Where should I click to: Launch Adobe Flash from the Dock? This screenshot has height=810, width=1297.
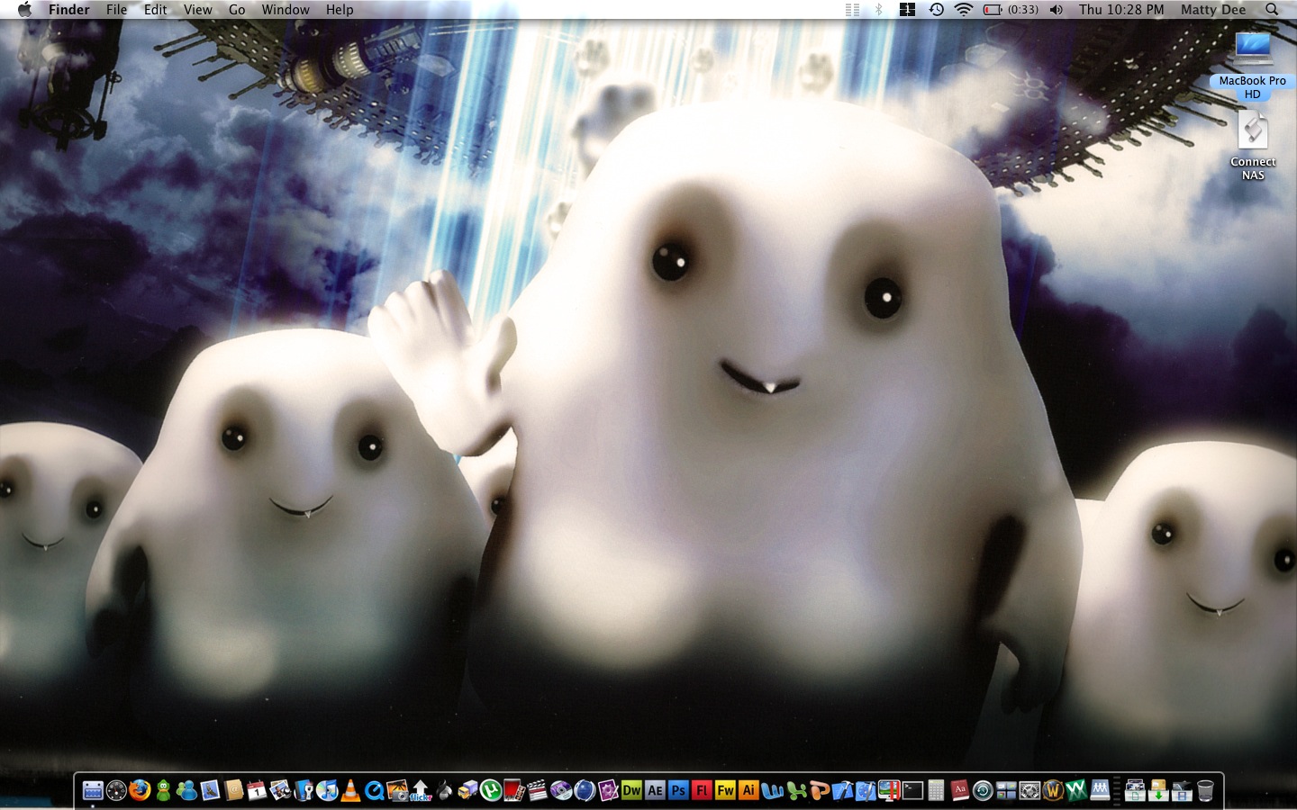[702, 790]
